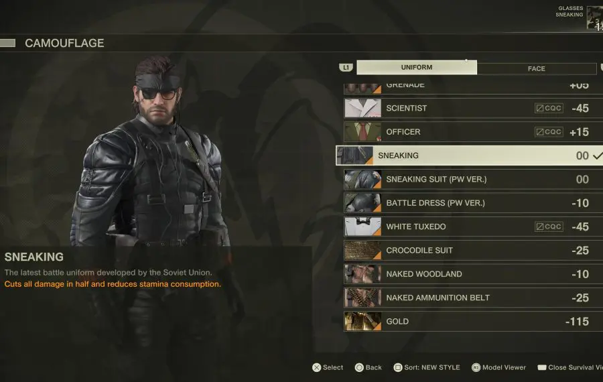
Task: Open the FACE tab
Action: 537,69
